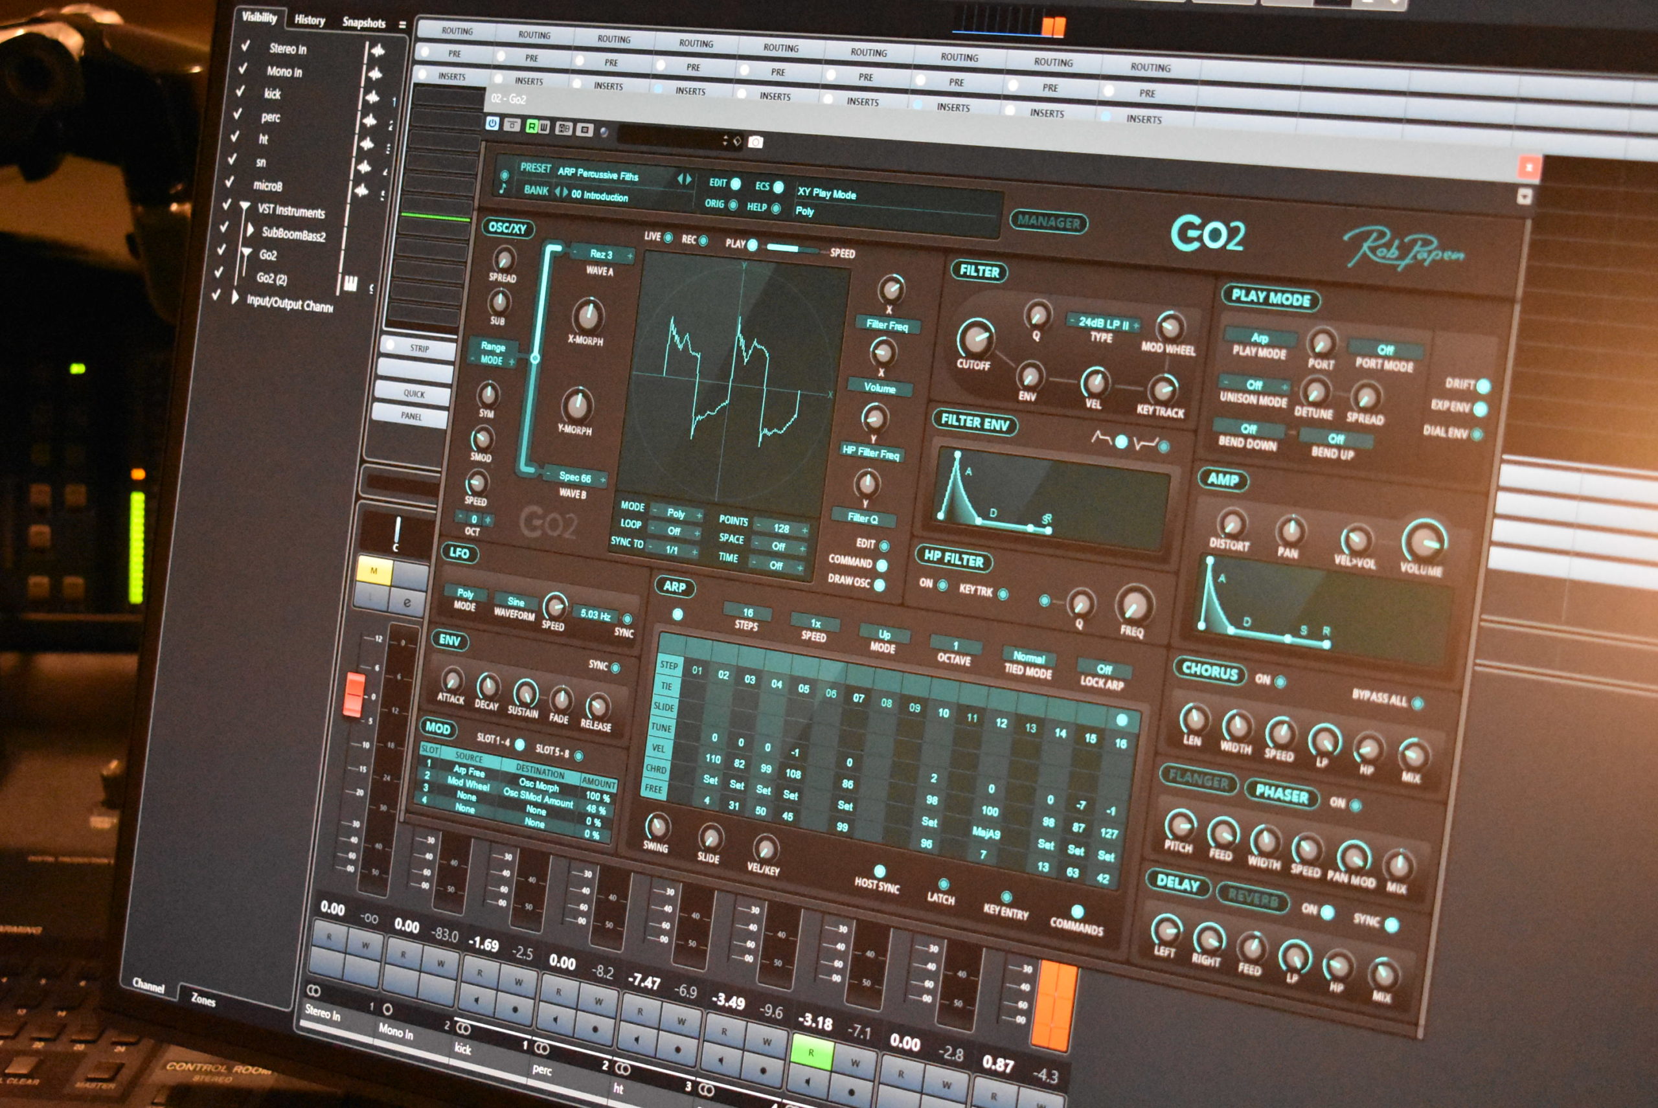Switch to the Zones tab
Screen dimensions: 1658x1108
click(x=203, y=999)
